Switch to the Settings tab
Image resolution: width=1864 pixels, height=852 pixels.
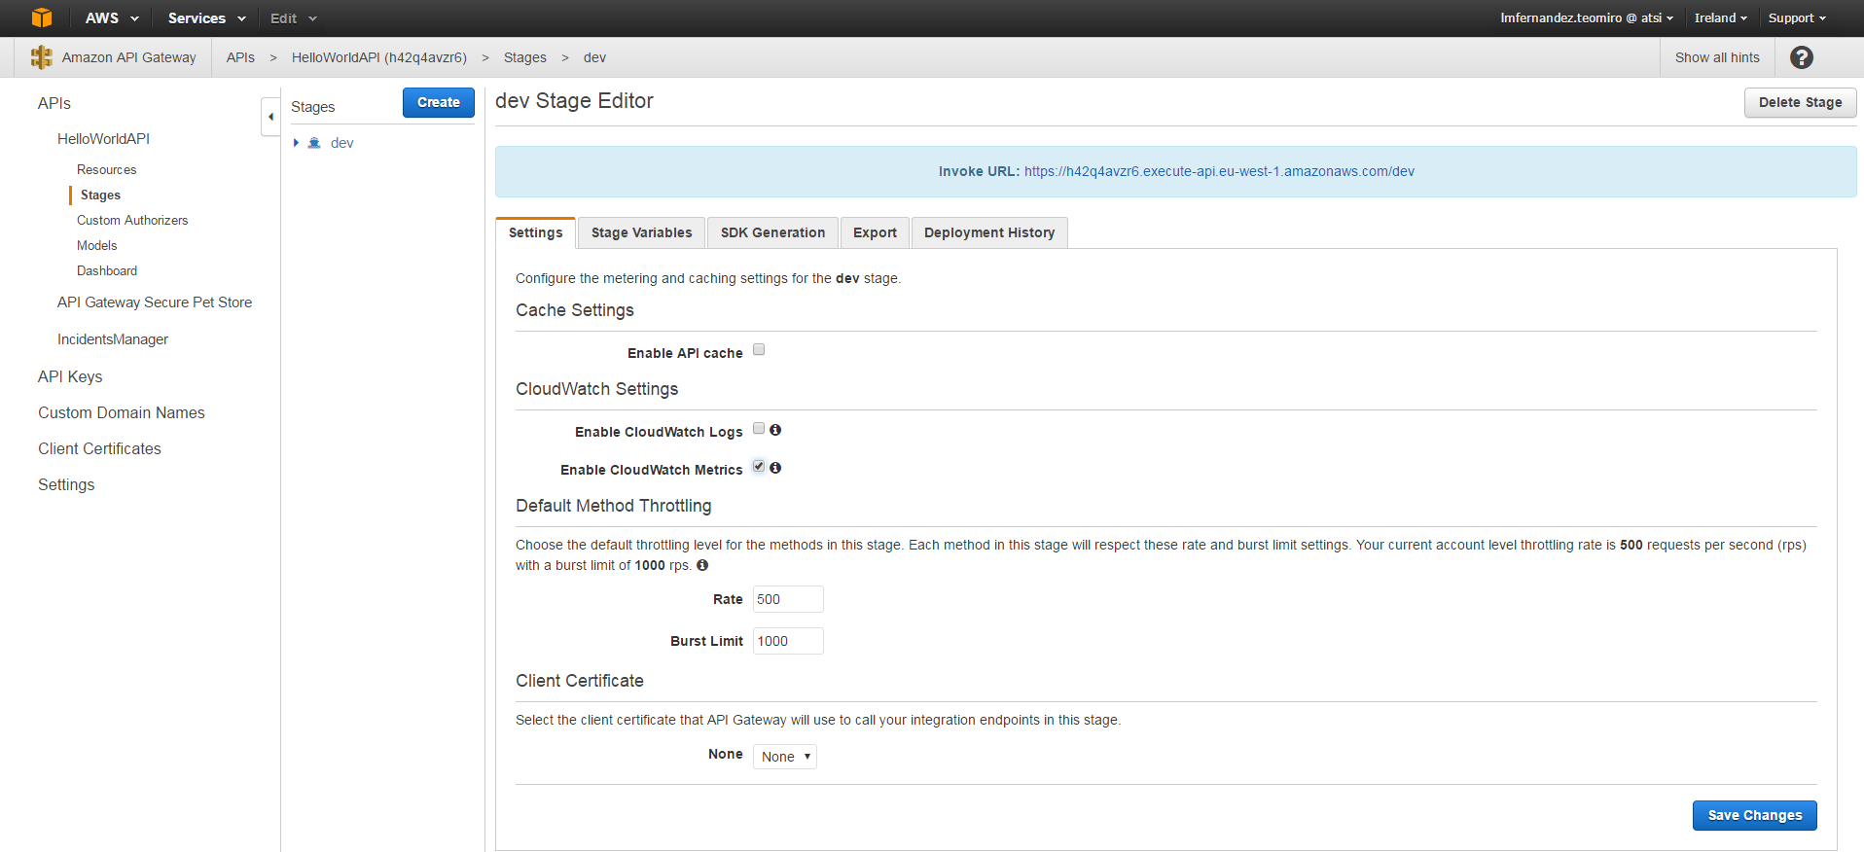[535, 232]
